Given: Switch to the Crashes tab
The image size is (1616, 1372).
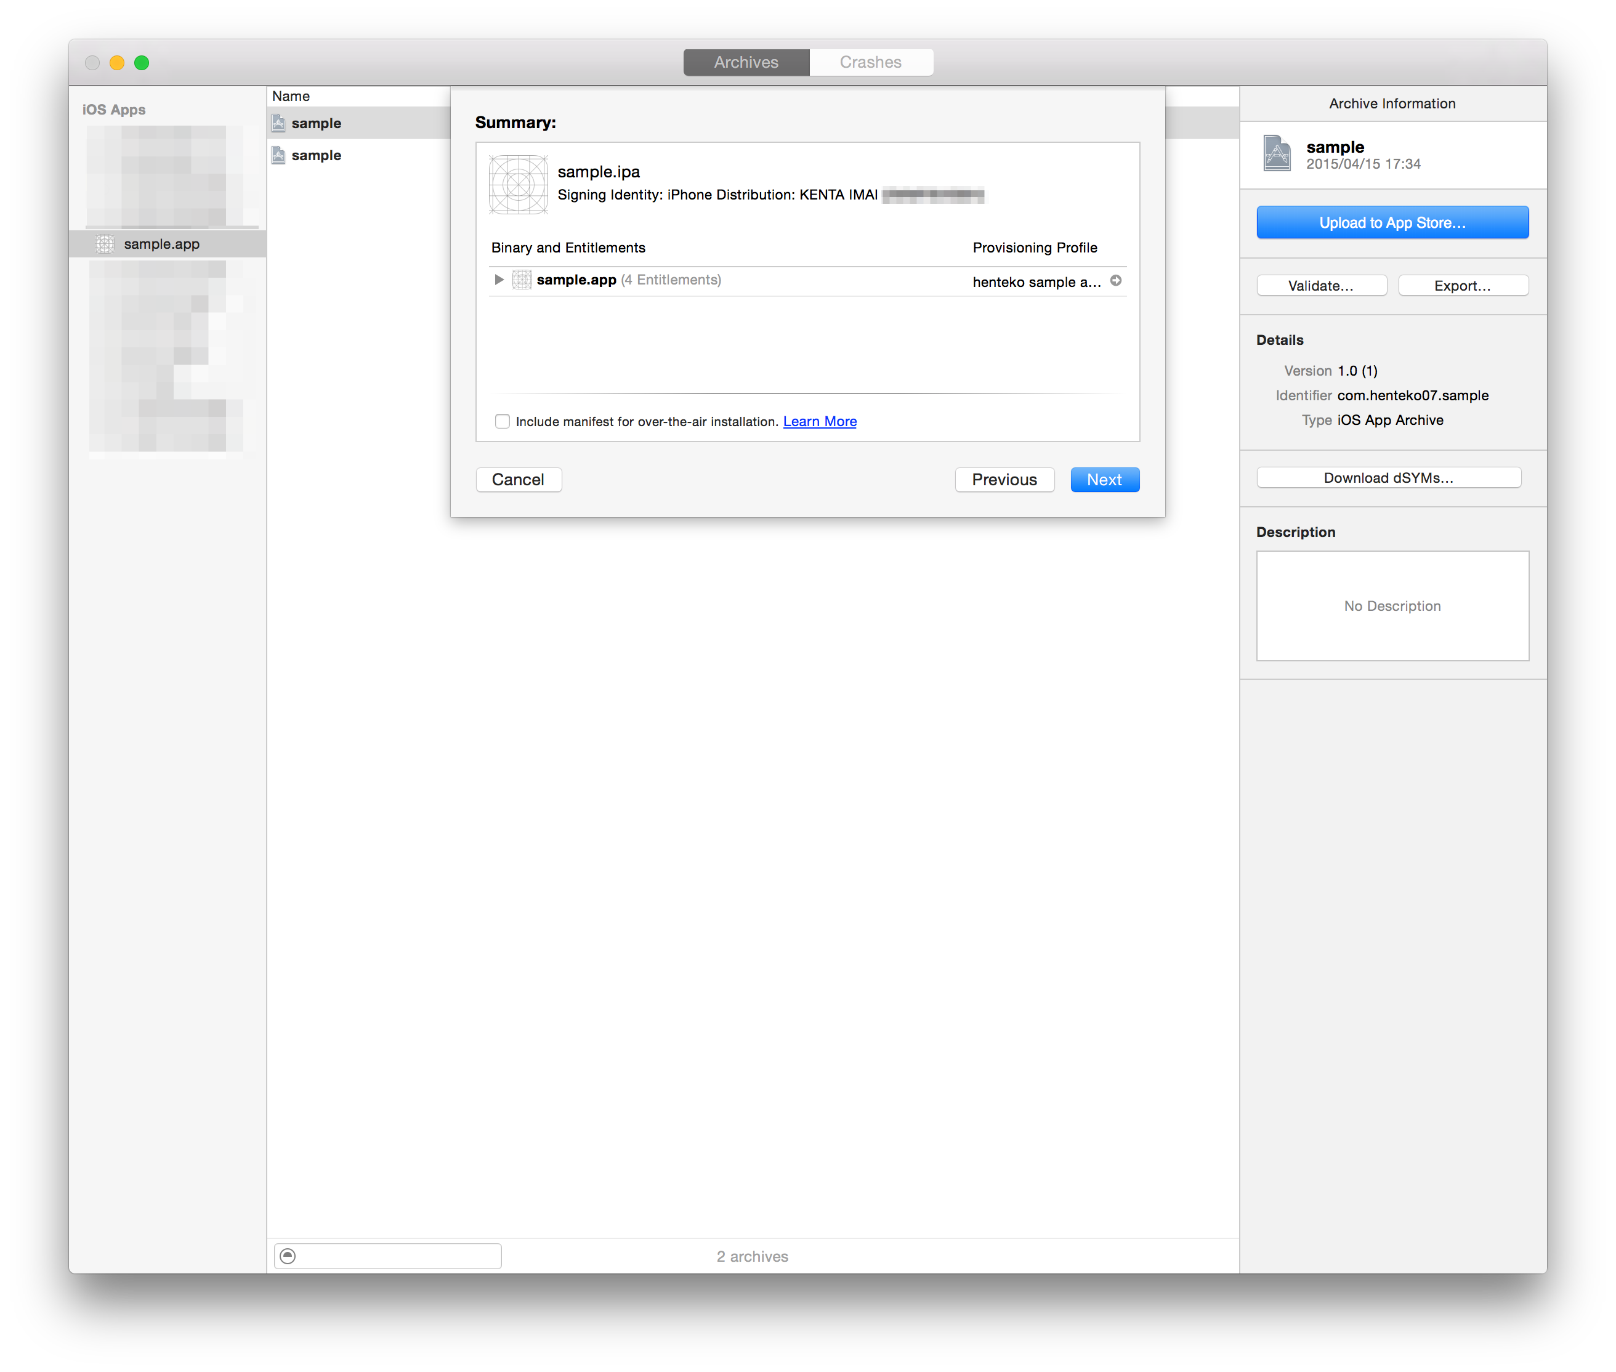Looking at the screenshot, I should tap(870, 62).
